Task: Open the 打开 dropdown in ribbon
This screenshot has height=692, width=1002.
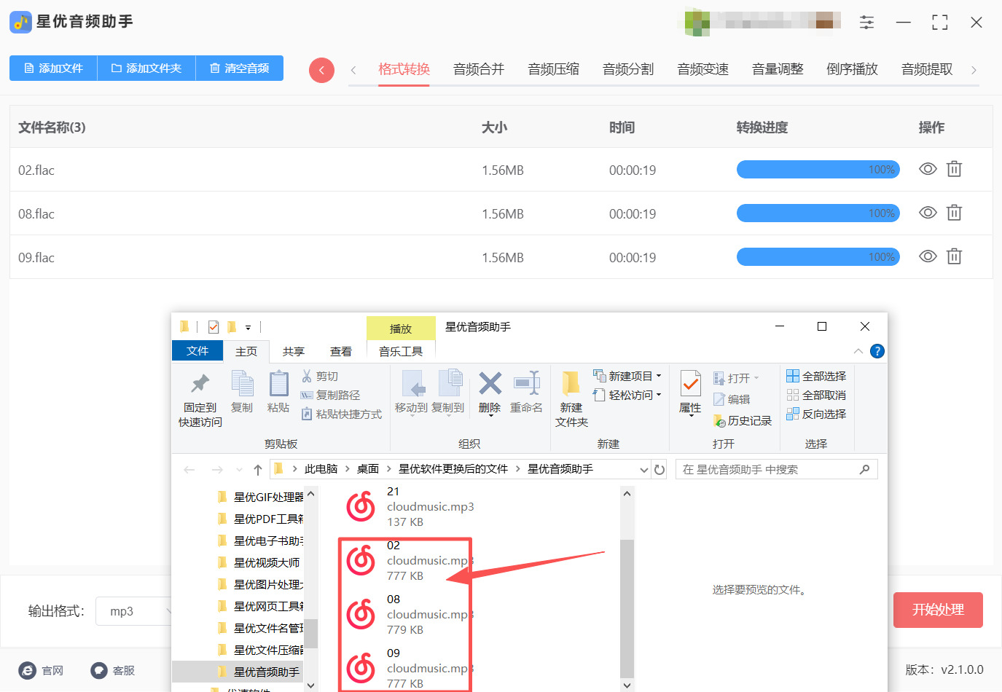Action: coord(737,378)
